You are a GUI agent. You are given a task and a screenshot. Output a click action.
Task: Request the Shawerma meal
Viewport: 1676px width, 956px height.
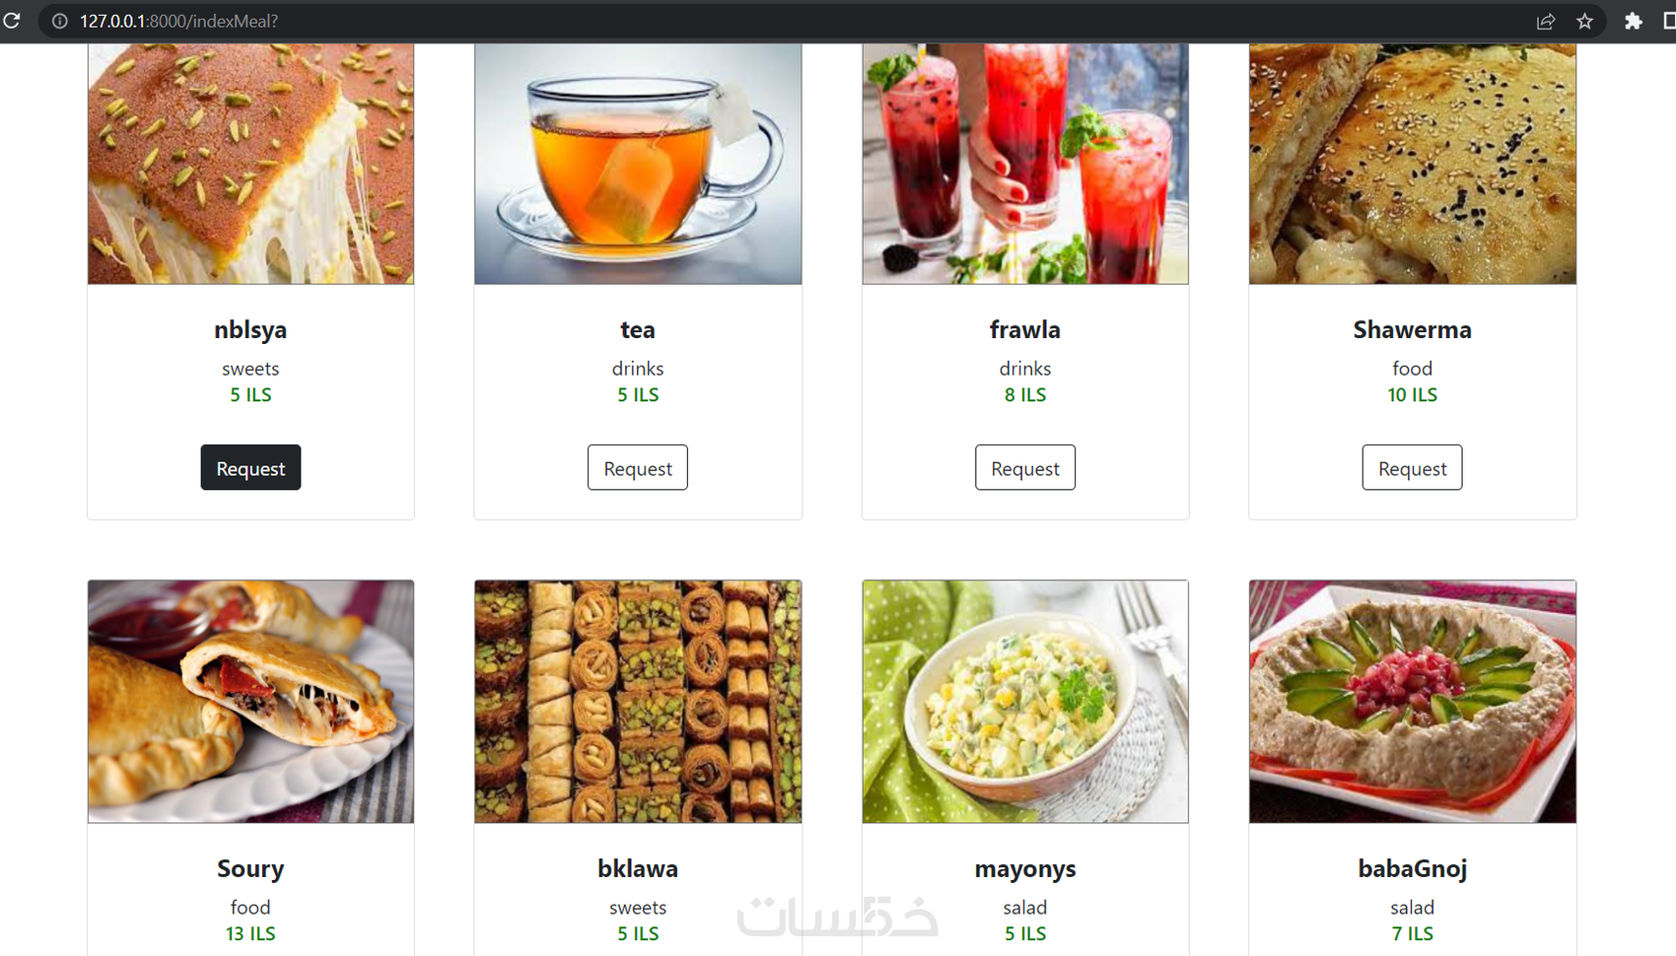pos(1412,467)
